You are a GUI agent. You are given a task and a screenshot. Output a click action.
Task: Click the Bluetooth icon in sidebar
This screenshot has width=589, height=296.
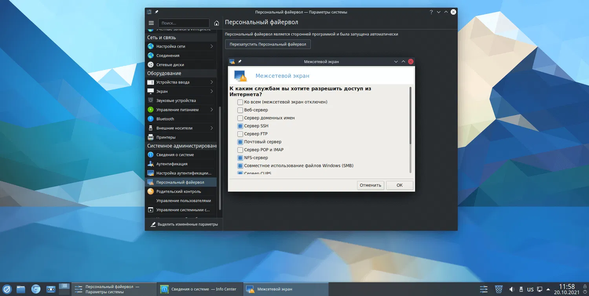point(150,119)
